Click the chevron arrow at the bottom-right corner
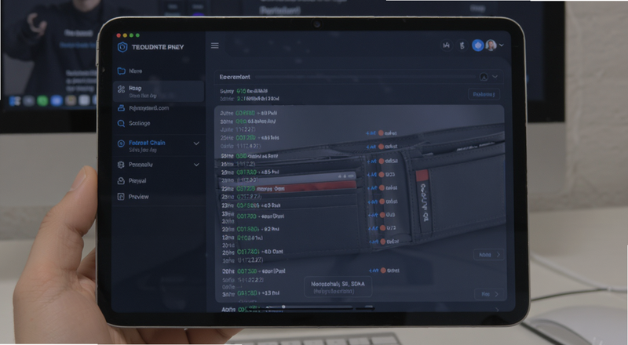Image resolution: width=628 pixels, height=345 pixels. click(x=498, y=310)
